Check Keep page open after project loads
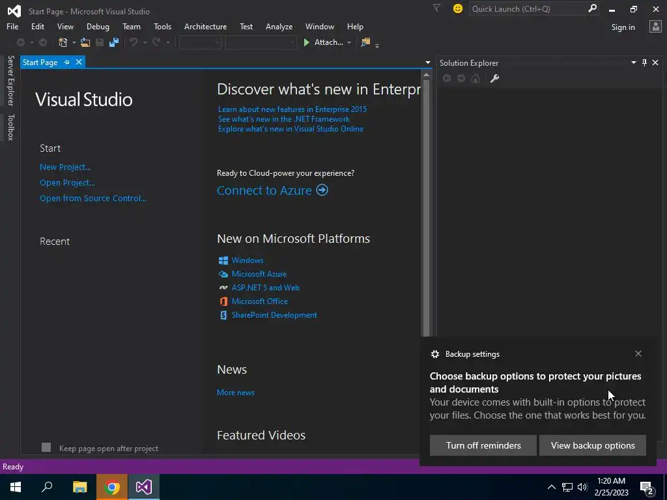Image resolution: width=667 pixels, height=500 pixels. [x=46, y=447]
